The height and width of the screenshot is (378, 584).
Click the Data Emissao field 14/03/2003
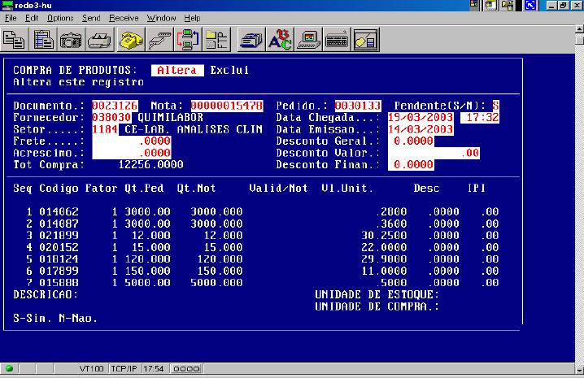tap(421, 129)
